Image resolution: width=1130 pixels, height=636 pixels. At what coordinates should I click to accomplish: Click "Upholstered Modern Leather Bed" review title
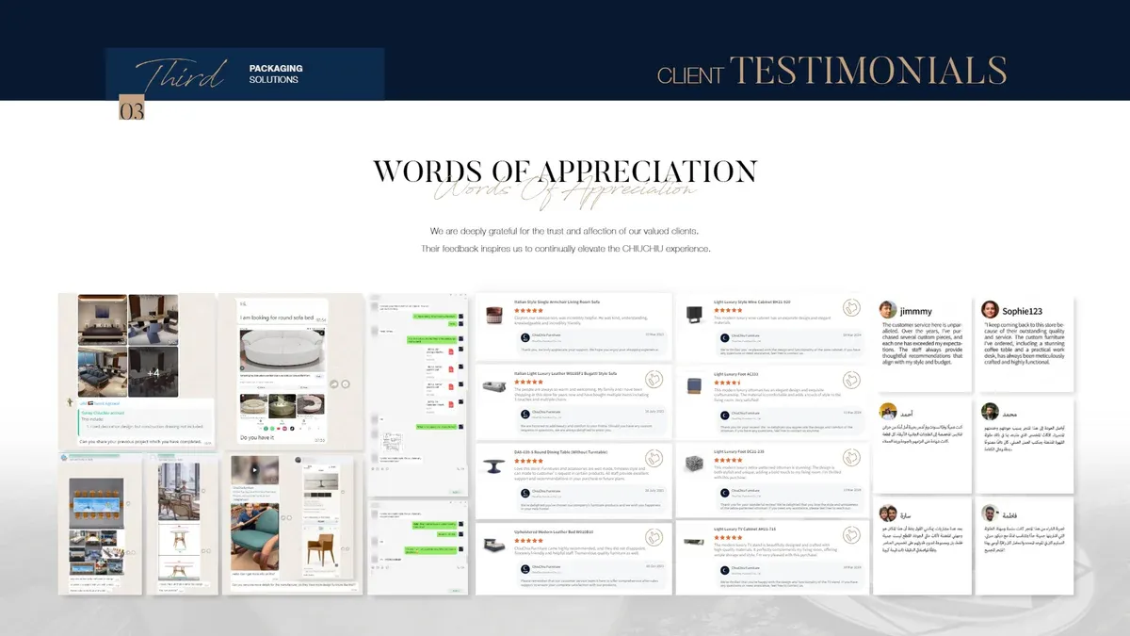pyautogui.click(x=554, y=532)
